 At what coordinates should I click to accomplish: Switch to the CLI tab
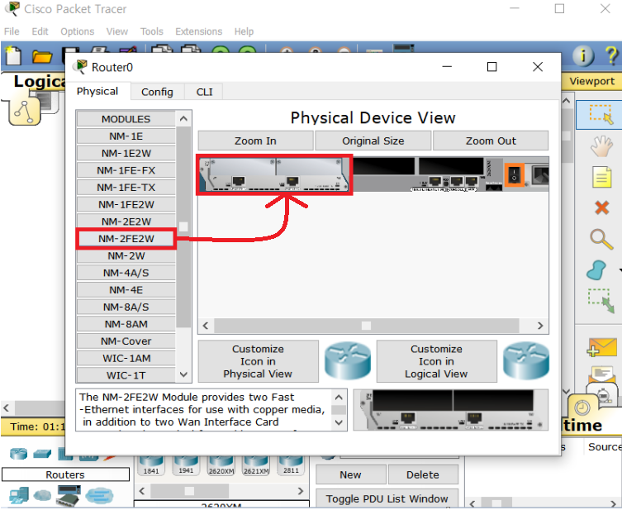pyautogui.click(x=204, y=92)
